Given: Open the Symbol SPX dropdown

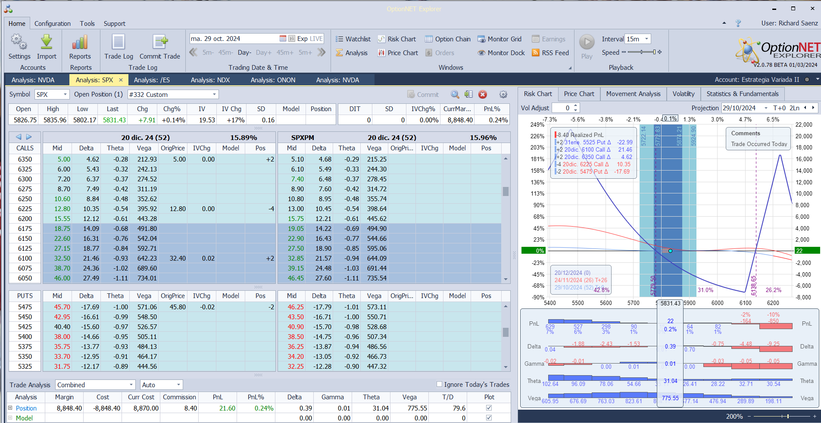Looking at the screenshot, I should tap(65, 94).
